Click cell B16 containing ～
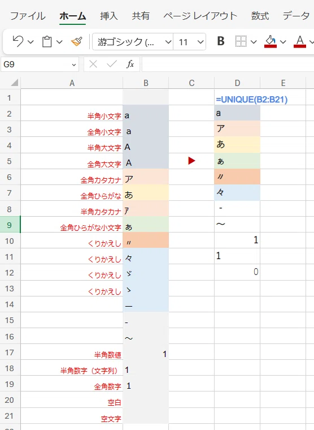This screenshot has height=430, width=314. [146, 336]
